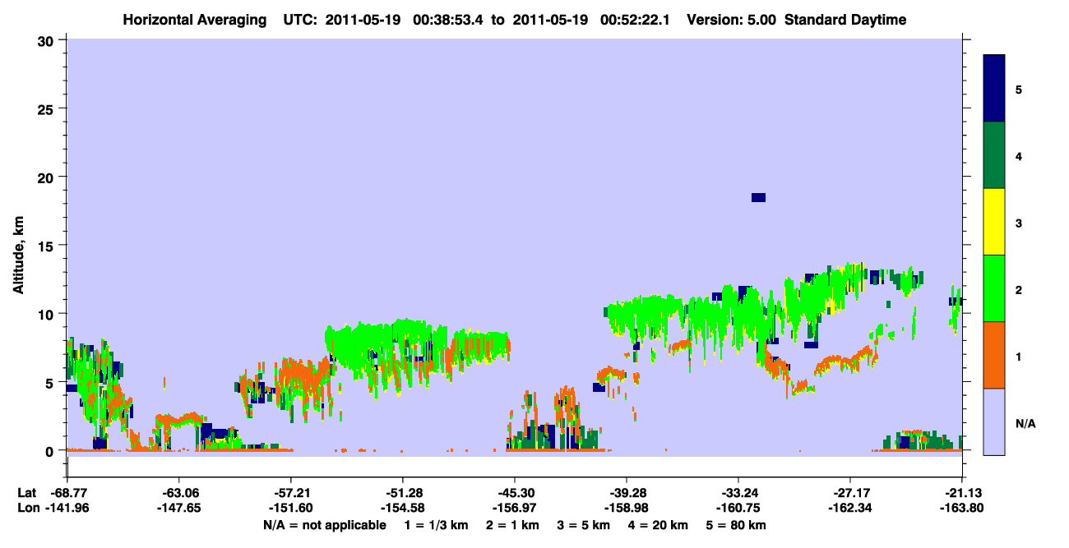Viewport: 1069px width, 548px height.
Task: Click the bright green level 2 colorbar segment
Action: click(x=994, y=288)
